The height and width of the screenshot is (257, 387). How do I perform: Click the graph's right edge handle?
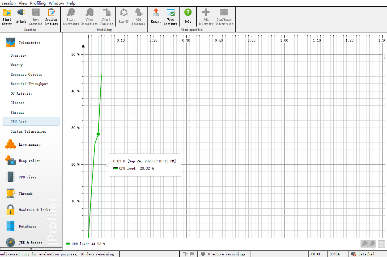click(x=385, y=58)
